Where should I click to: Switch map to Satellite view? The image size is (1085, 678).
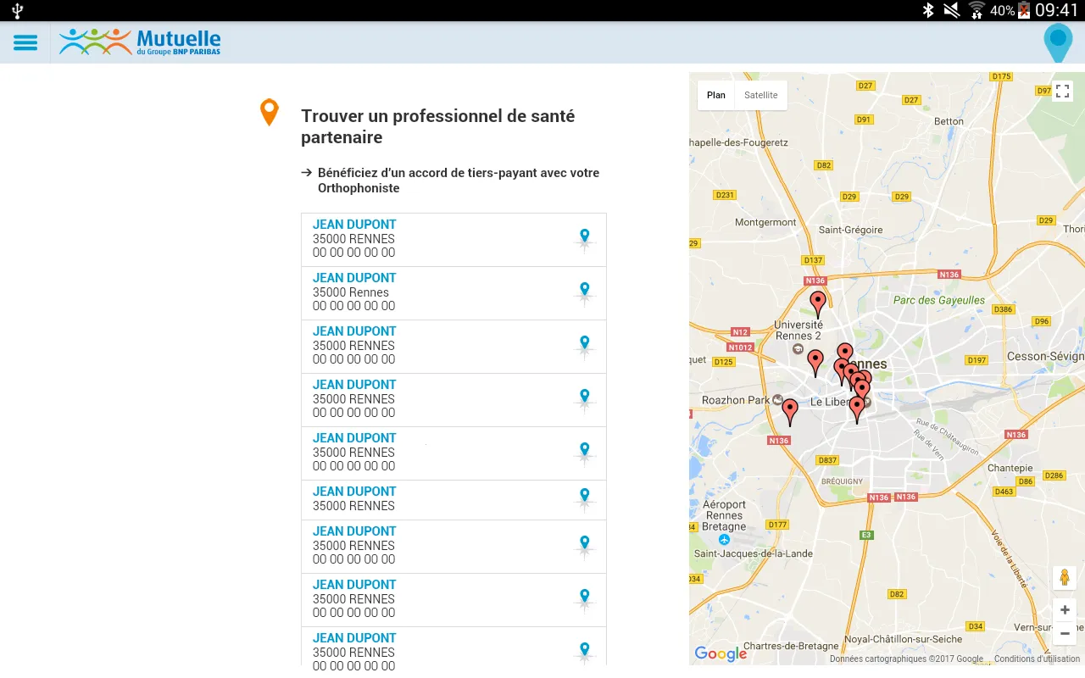761,95
